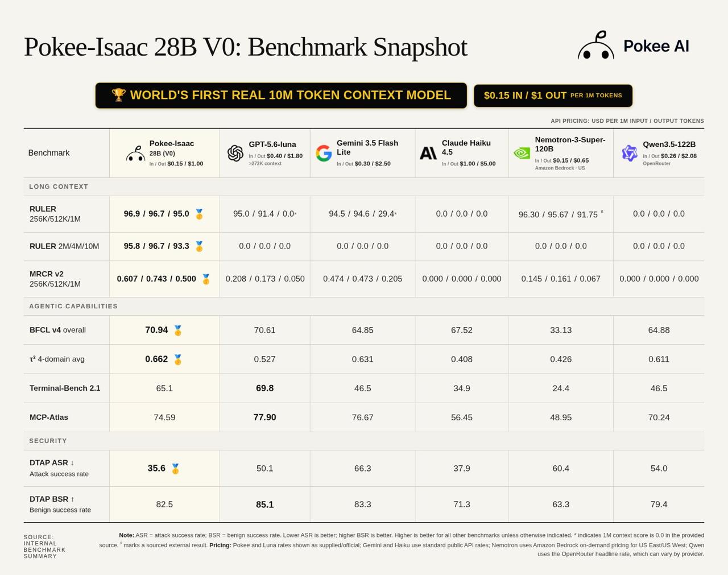Click the NVIDIA logo beside Nemotron-3-Super-120B
The height and width of the screenshot is (575, 728).
pos(522,153)
